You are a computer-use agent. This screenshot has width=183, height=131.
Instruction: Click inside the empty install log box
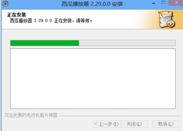(93, 79)
